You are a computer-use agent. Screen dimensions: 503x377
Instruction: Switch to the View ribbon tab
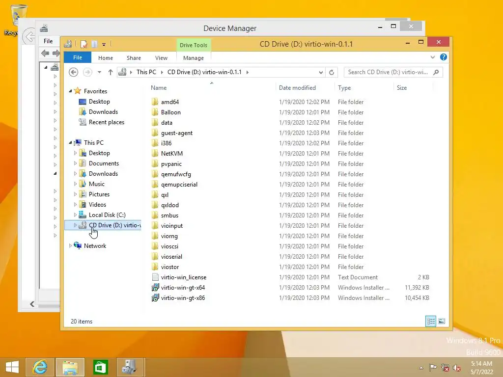point(161,58)
